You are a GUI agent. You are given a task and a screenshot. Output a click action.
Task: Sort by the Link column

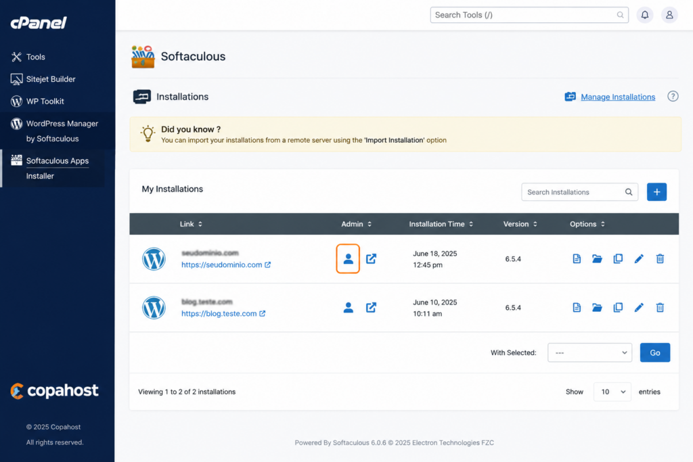point(191,224)
